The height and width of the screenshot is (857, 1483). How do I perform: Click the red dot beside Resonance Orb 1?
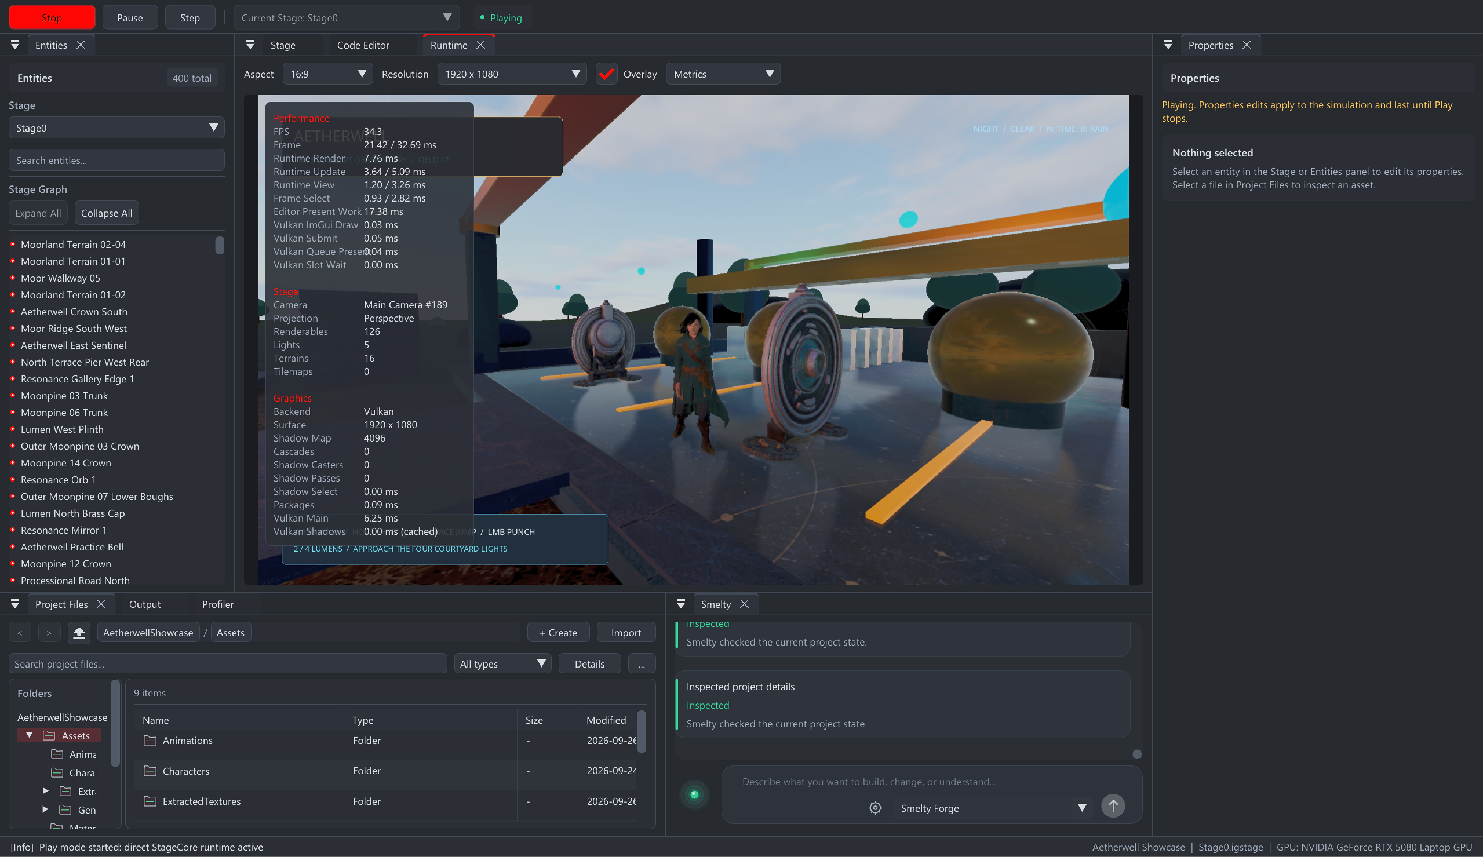12,479
